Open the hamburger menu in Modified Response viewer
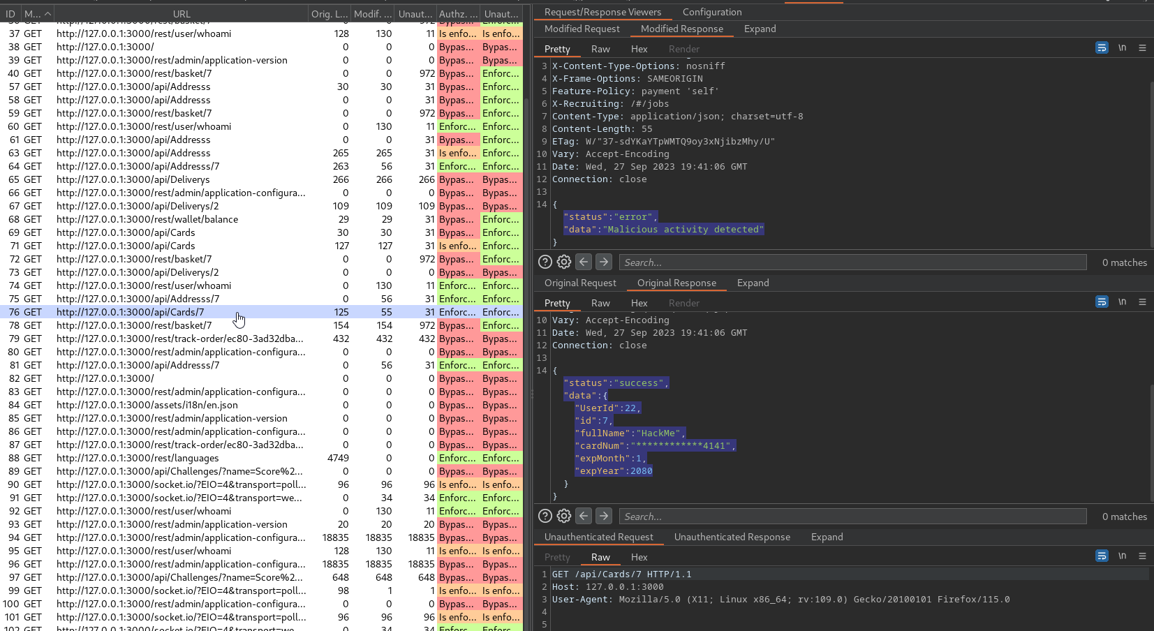The width and height of the screenshot is (1154, 631). pyautogui.click(x=1142, y=48)
